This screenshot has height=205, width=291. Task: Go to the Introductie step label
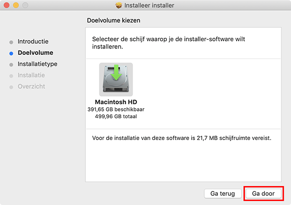(x=33, y=42)
